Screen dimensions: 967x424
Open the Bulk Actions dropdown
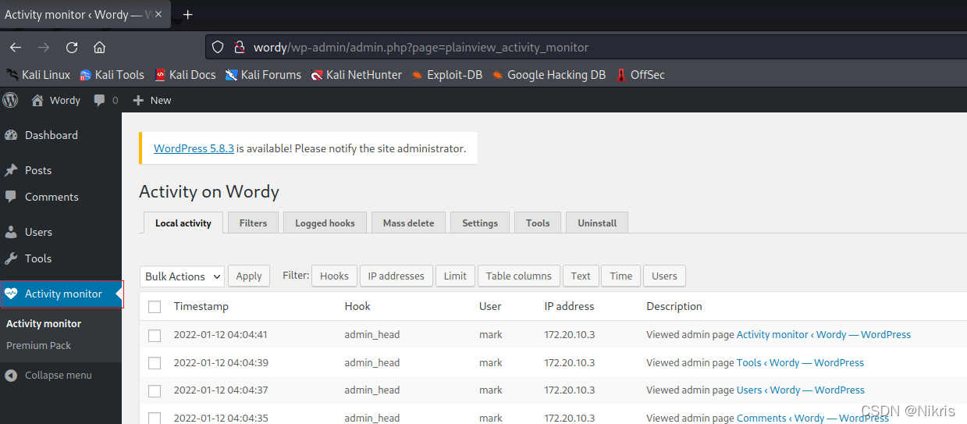[182, 276]
